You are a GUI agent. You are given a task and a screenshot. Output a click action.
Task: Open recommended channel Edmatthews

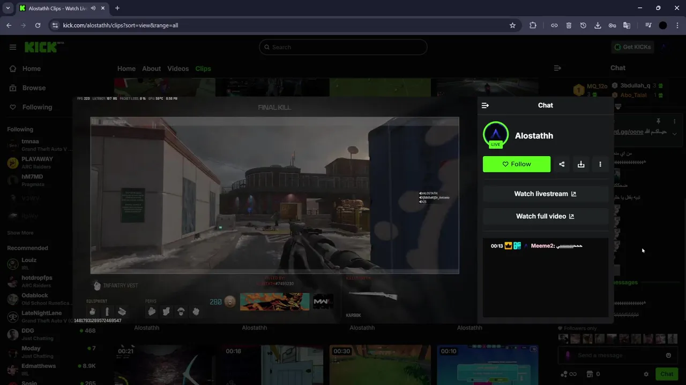52,369
